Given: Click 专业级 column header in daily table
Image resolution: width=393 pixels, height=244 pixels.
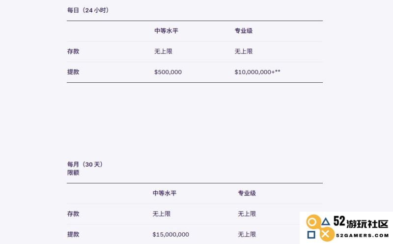Looking at the screenshot, I should (x=244, y=31).
